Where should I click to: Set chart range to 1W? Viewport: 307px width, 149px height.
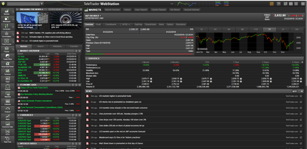coord(215,30)
